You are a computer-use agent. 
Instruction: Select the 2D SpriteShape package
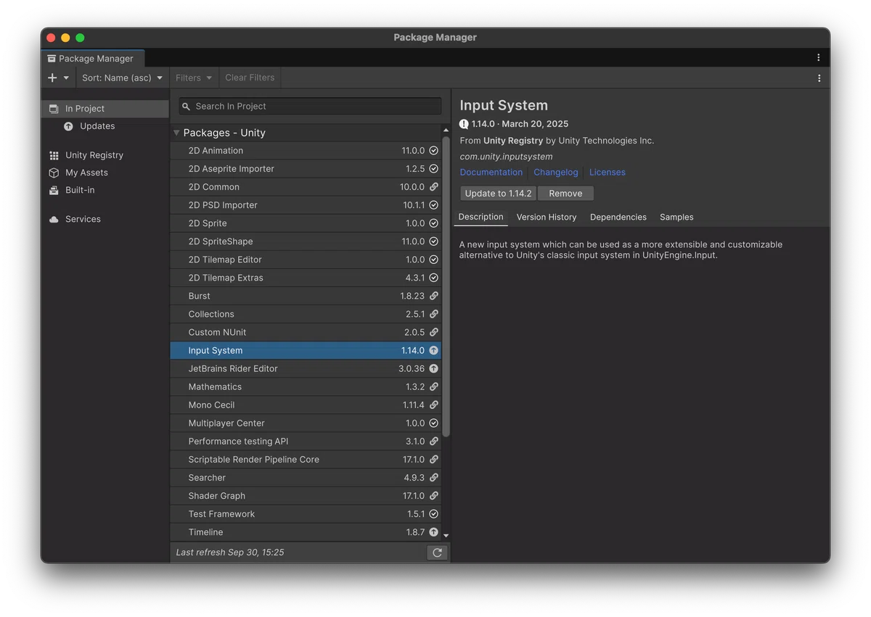coord(306,241)
